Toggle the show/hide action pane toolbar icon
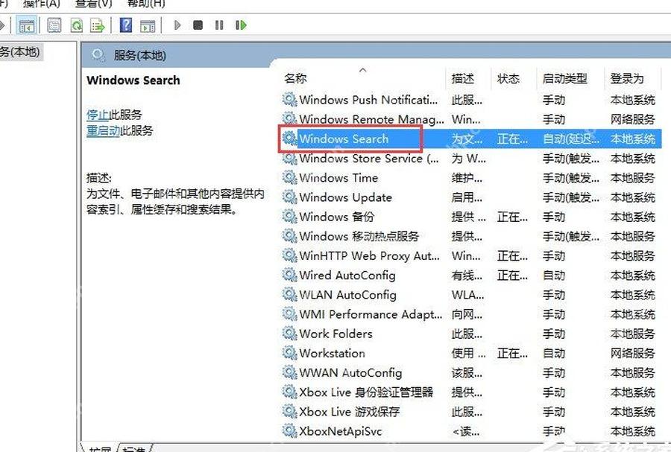671x452 pixels. pos(148,25)
